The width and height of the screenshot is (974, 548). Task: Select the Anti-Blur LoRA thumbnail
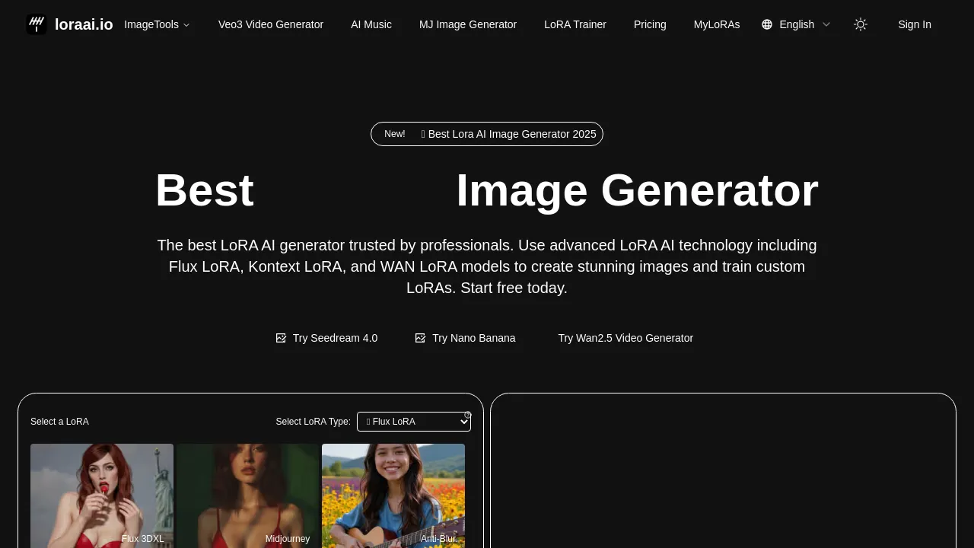click(x=393, y=495)
